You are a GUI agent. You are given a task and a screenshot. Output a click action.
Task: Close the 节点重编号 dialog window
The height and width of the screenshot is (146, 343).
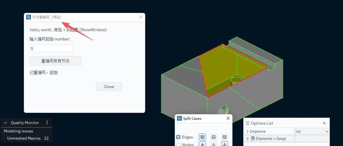coord(141,17)
